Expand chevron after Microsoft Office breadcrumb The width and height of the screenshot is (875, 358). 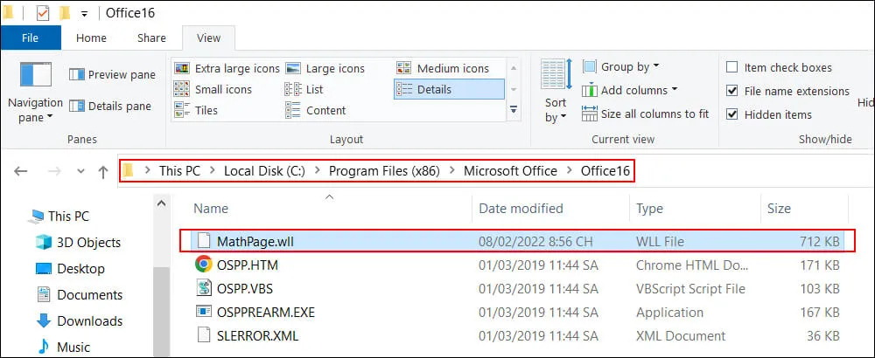click(x=569, y=171)
